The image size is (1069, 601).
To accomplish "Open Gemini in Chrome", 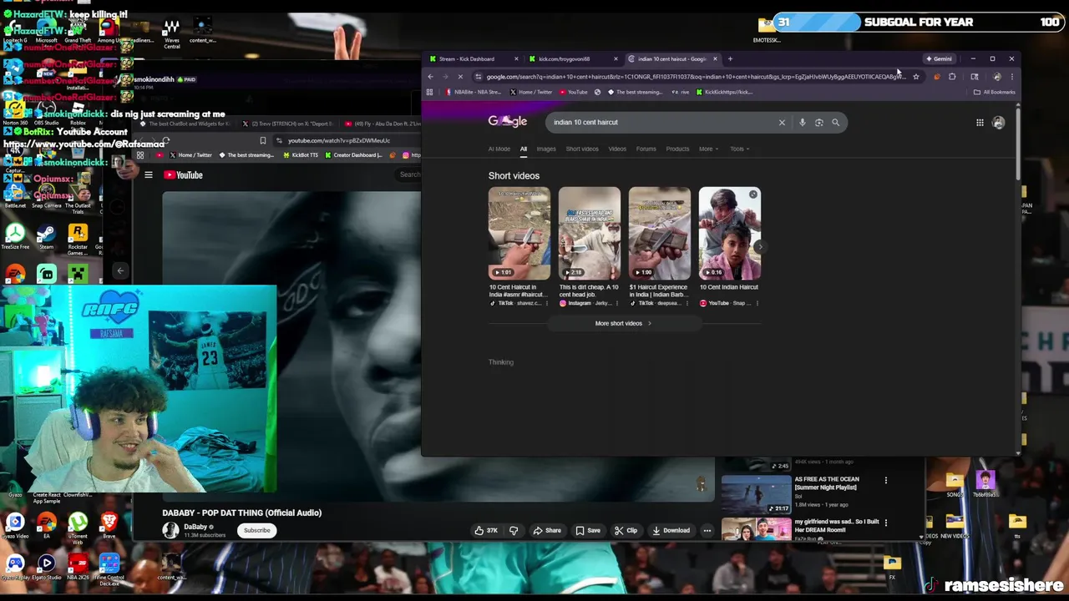I will (939, 59).
